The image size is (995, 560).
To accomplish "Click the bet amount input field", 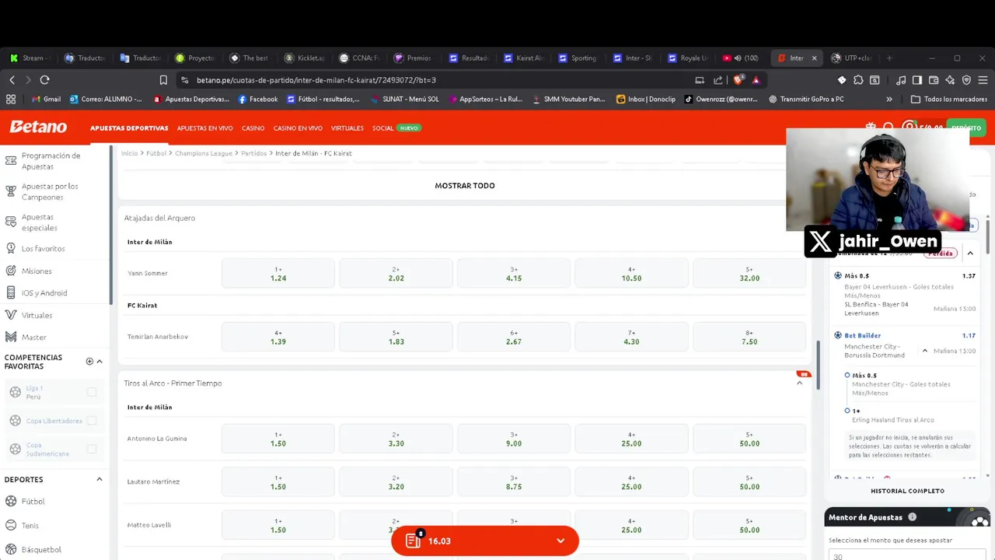I will click(x=907, y=555).
